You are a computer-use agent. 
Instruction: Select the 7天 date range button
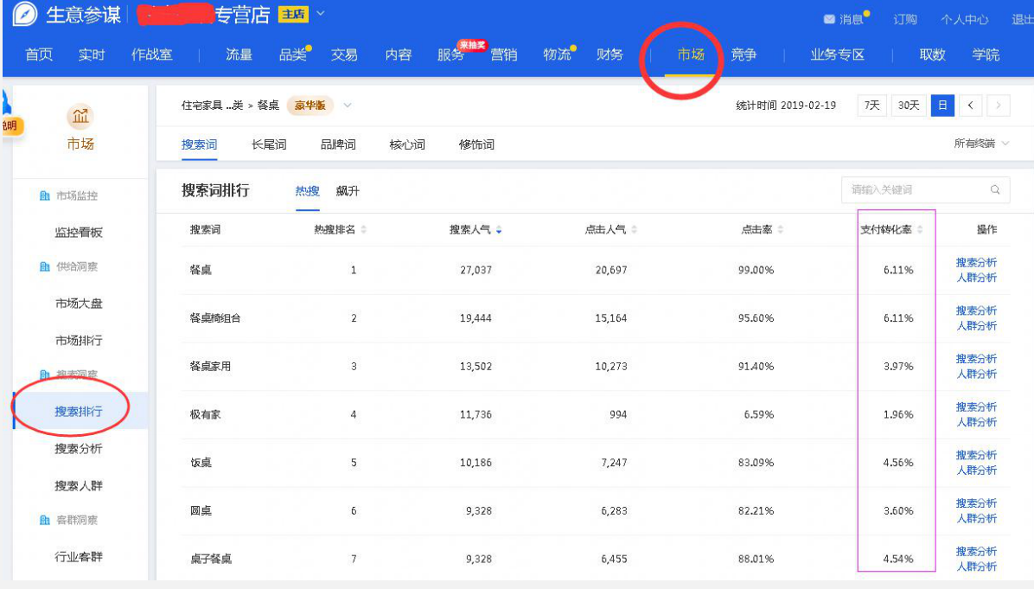871,106
